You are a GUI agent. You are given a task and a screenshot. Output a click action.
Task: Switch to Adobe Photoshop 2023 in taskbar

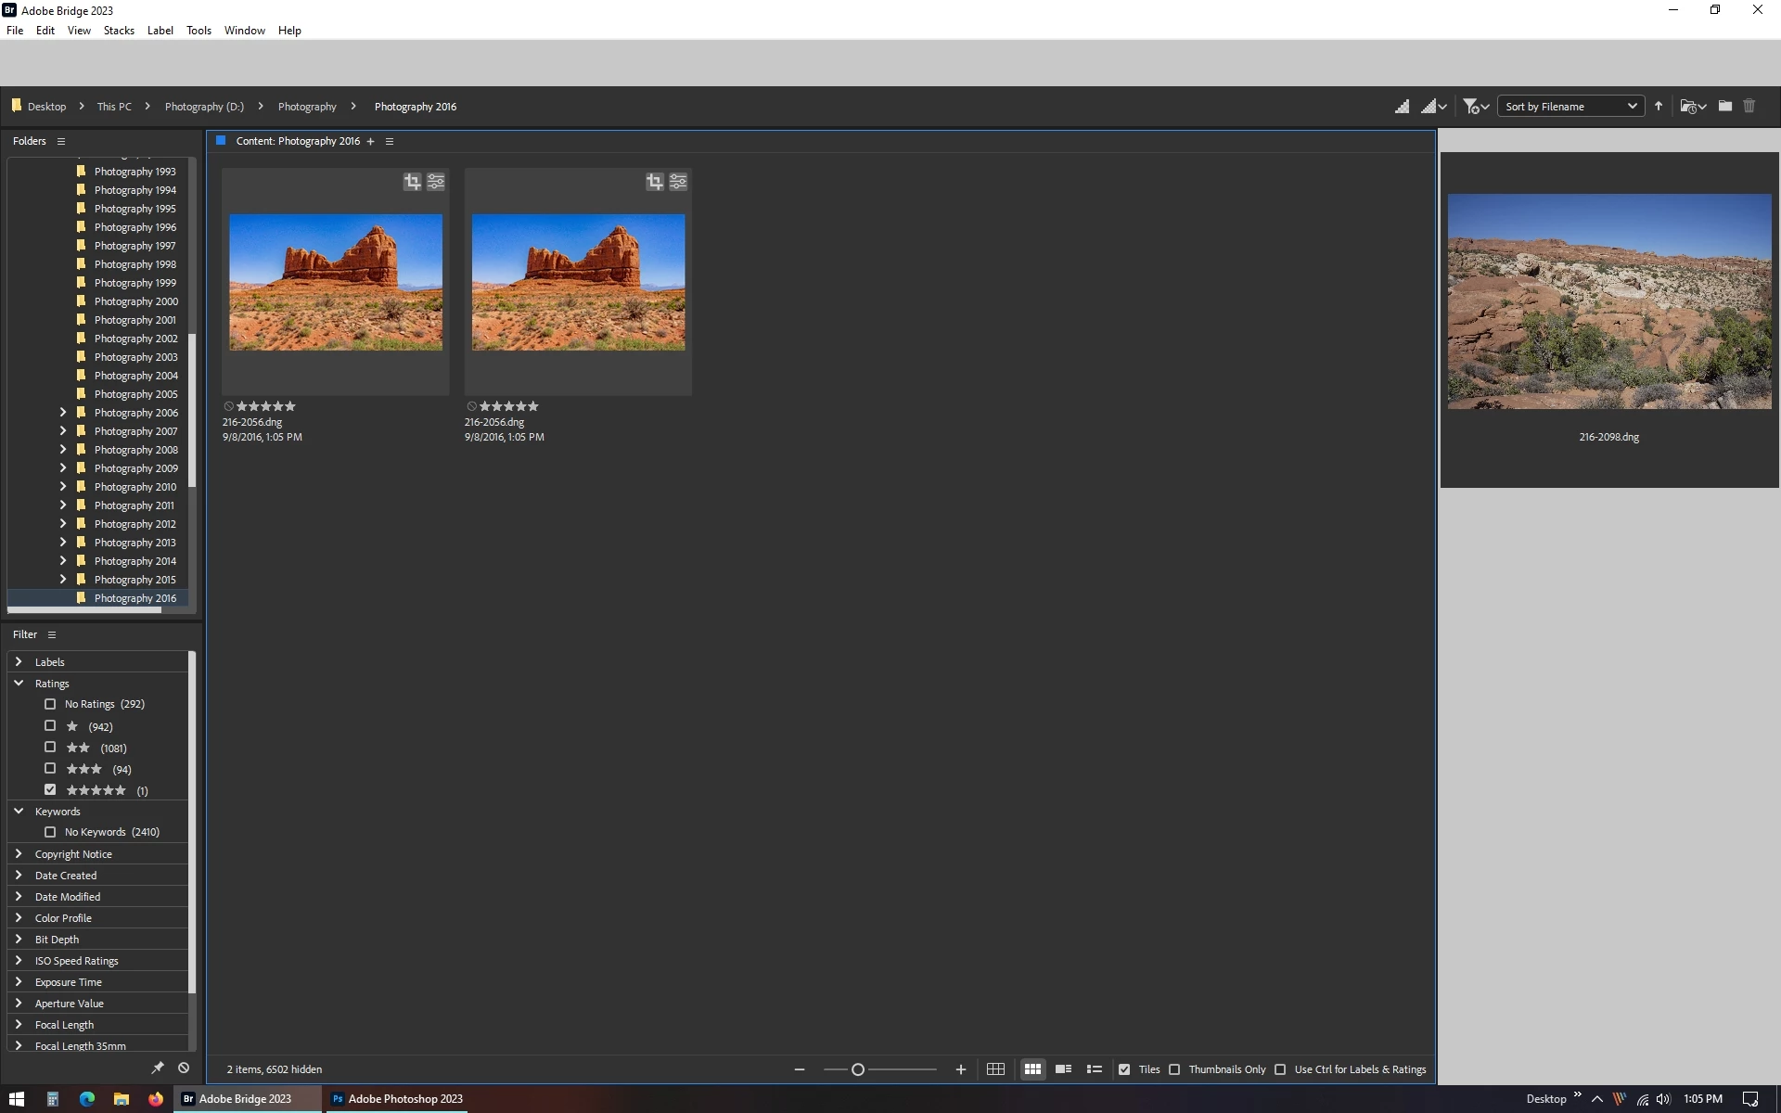tap(397, 1099)
